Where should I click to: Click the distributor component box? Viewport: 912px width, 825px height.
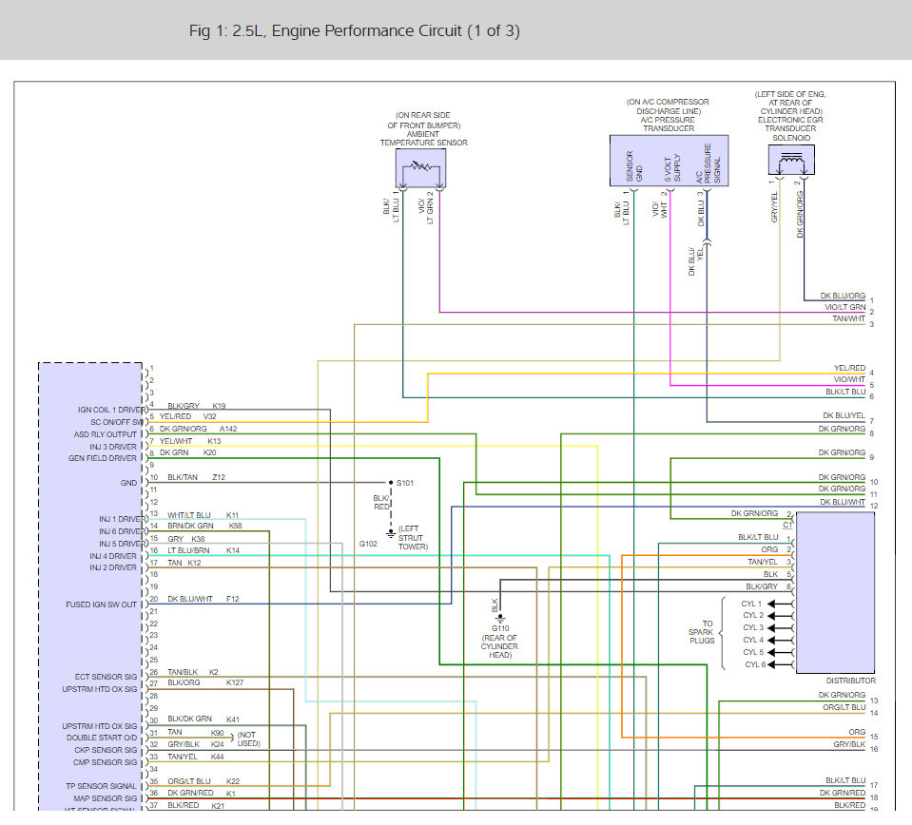(x=835, y=592)
